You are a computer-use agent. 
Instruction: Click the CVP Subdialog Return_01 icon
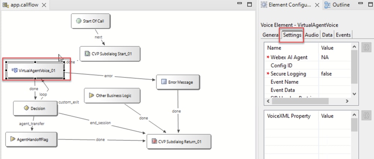tap(154, 141)
